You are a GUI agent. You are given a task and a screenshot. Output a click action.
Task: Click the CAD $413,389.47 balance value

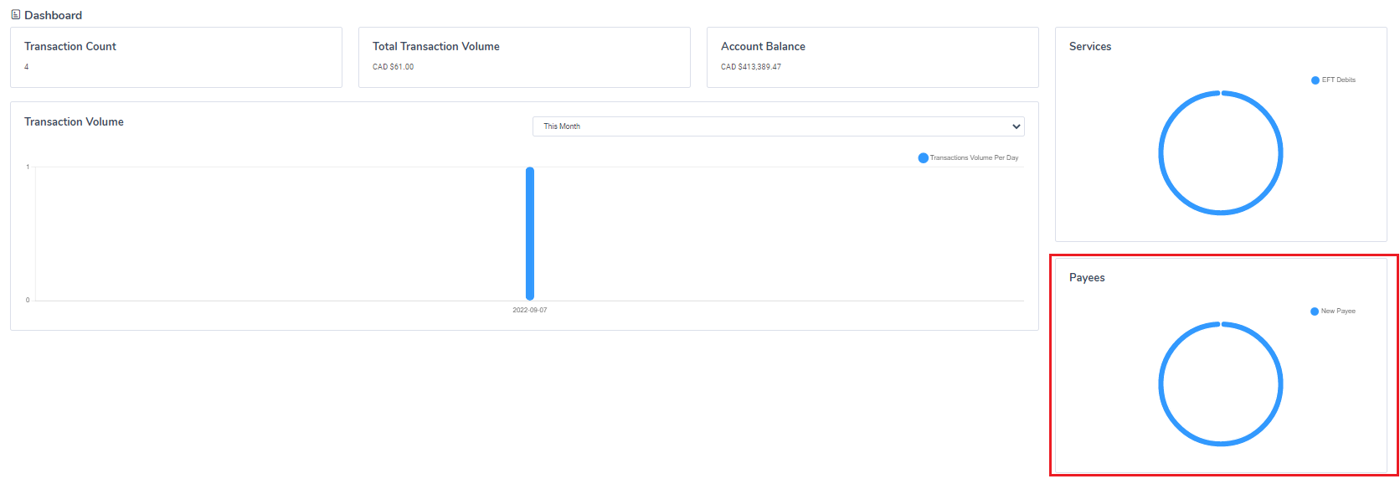(x=750, y=67)
